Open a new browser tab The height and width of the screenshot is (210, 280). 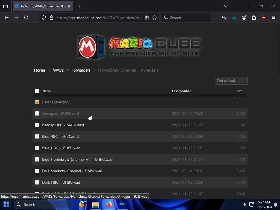79,6
